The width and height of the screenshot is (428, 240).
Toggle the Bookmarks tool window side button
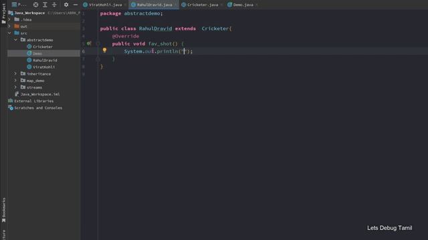point(3,210)
